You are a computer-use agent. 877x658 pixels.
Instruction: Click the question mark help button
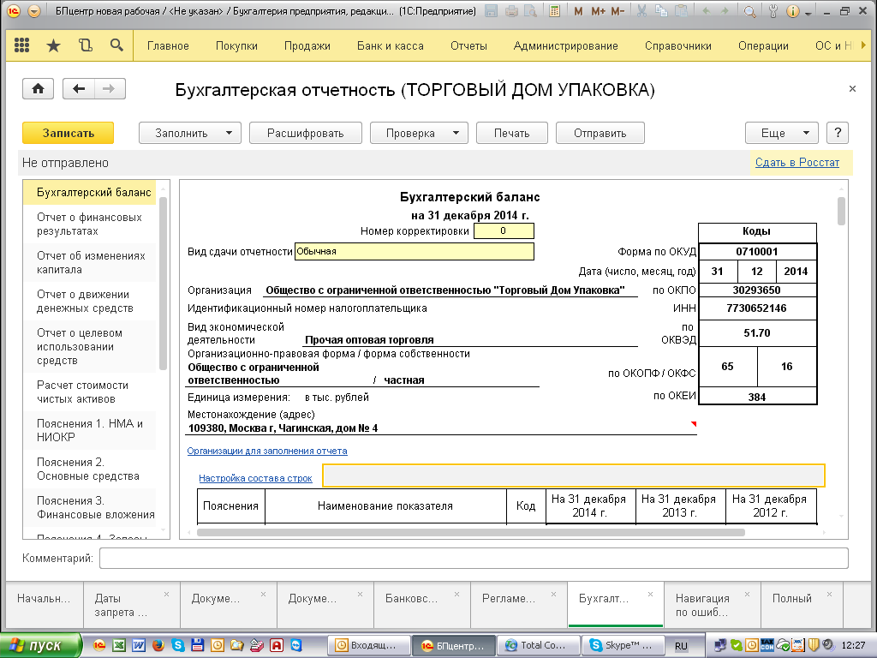(838, 133)
